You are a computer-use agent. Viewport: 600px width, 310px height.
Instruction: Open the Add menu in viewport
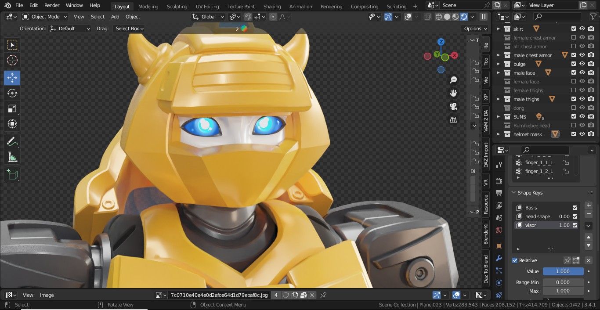click(115, 17)
